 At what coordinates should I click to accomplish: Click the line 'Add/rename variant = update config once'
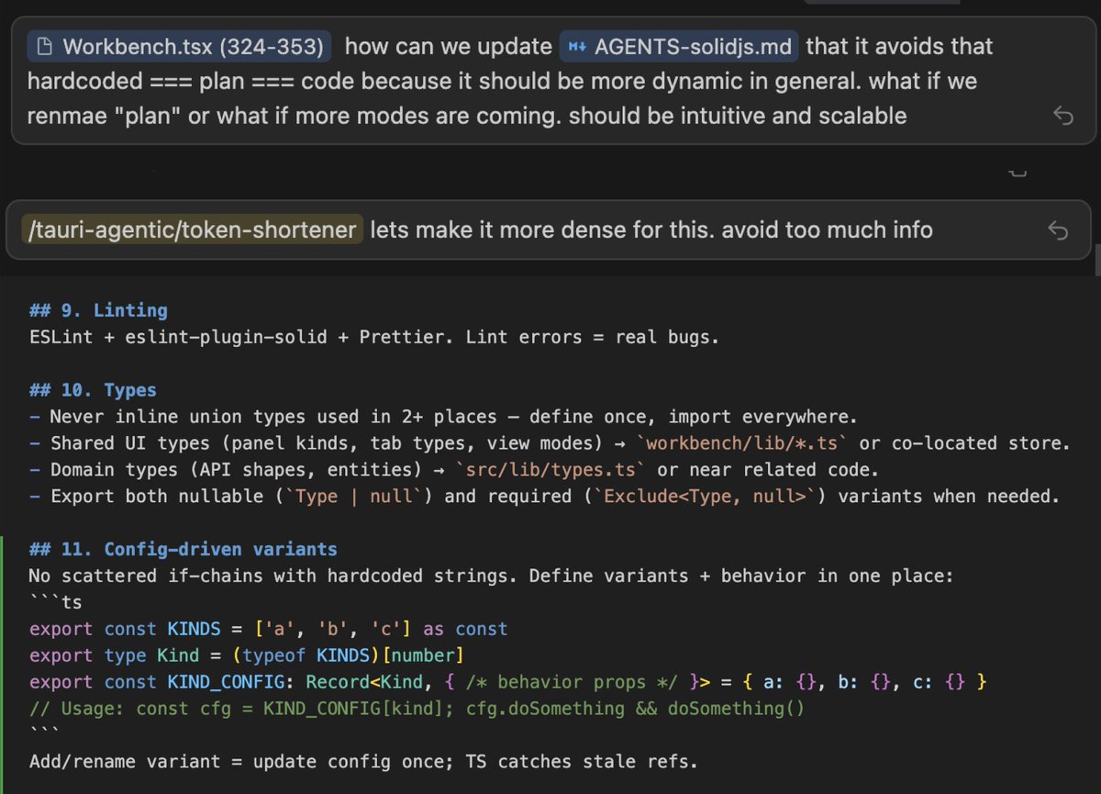coord(365,762)
